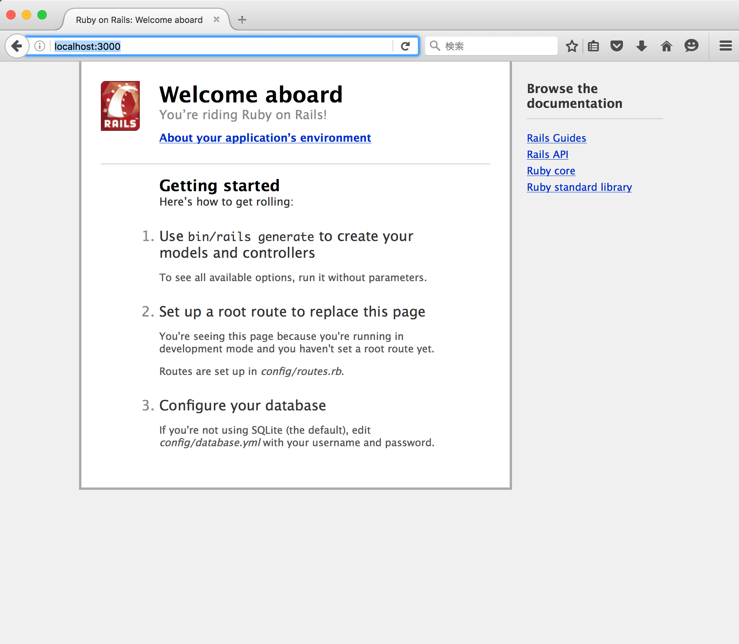The height and width of the screenshot is (644, 739).
Task: Click inside the search field
Action: (491, 46)
